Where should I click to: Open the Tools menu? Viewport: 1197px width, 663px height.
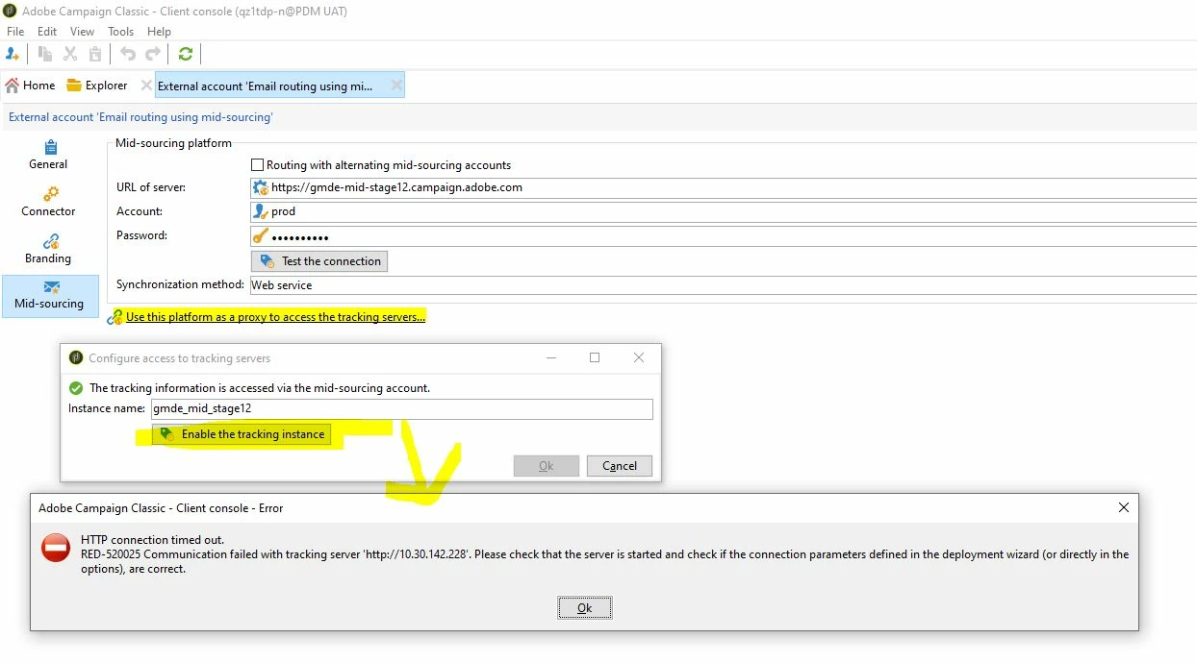pyautogui.click(x=121, y=32)
